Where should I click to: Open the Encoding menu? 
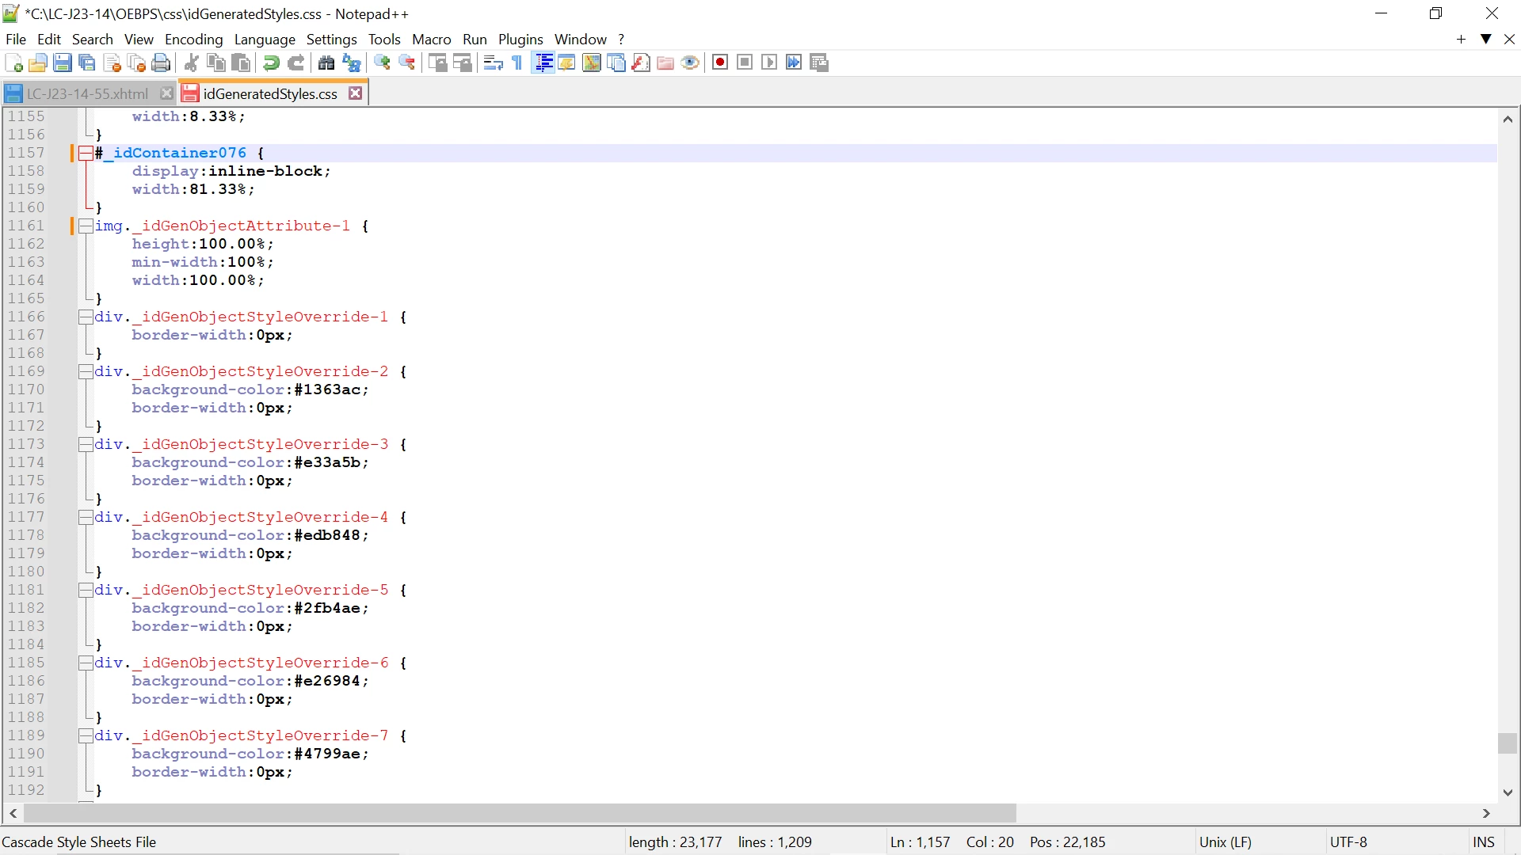pyautogui.click(x=193, y=39)
